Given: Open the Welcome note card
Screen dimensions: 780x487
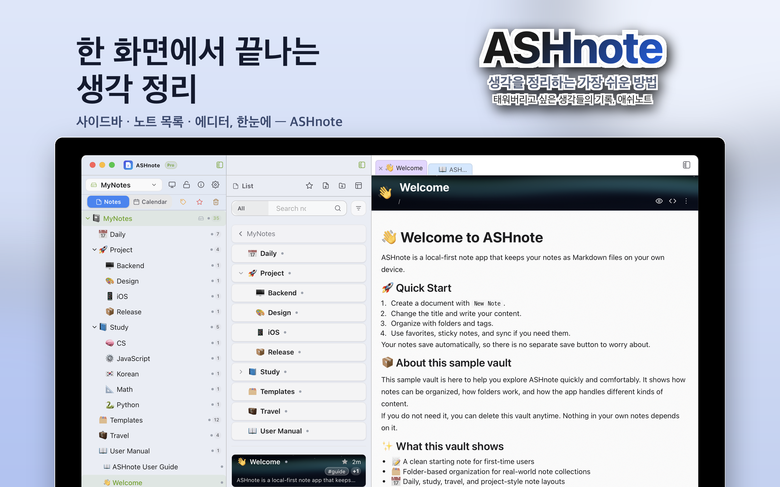Looking at the screenshot, I should click(299, 471).
